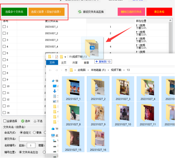175x158 pixels.
Task: Click the 不选 anchor icon button
Action: [38, 121]
